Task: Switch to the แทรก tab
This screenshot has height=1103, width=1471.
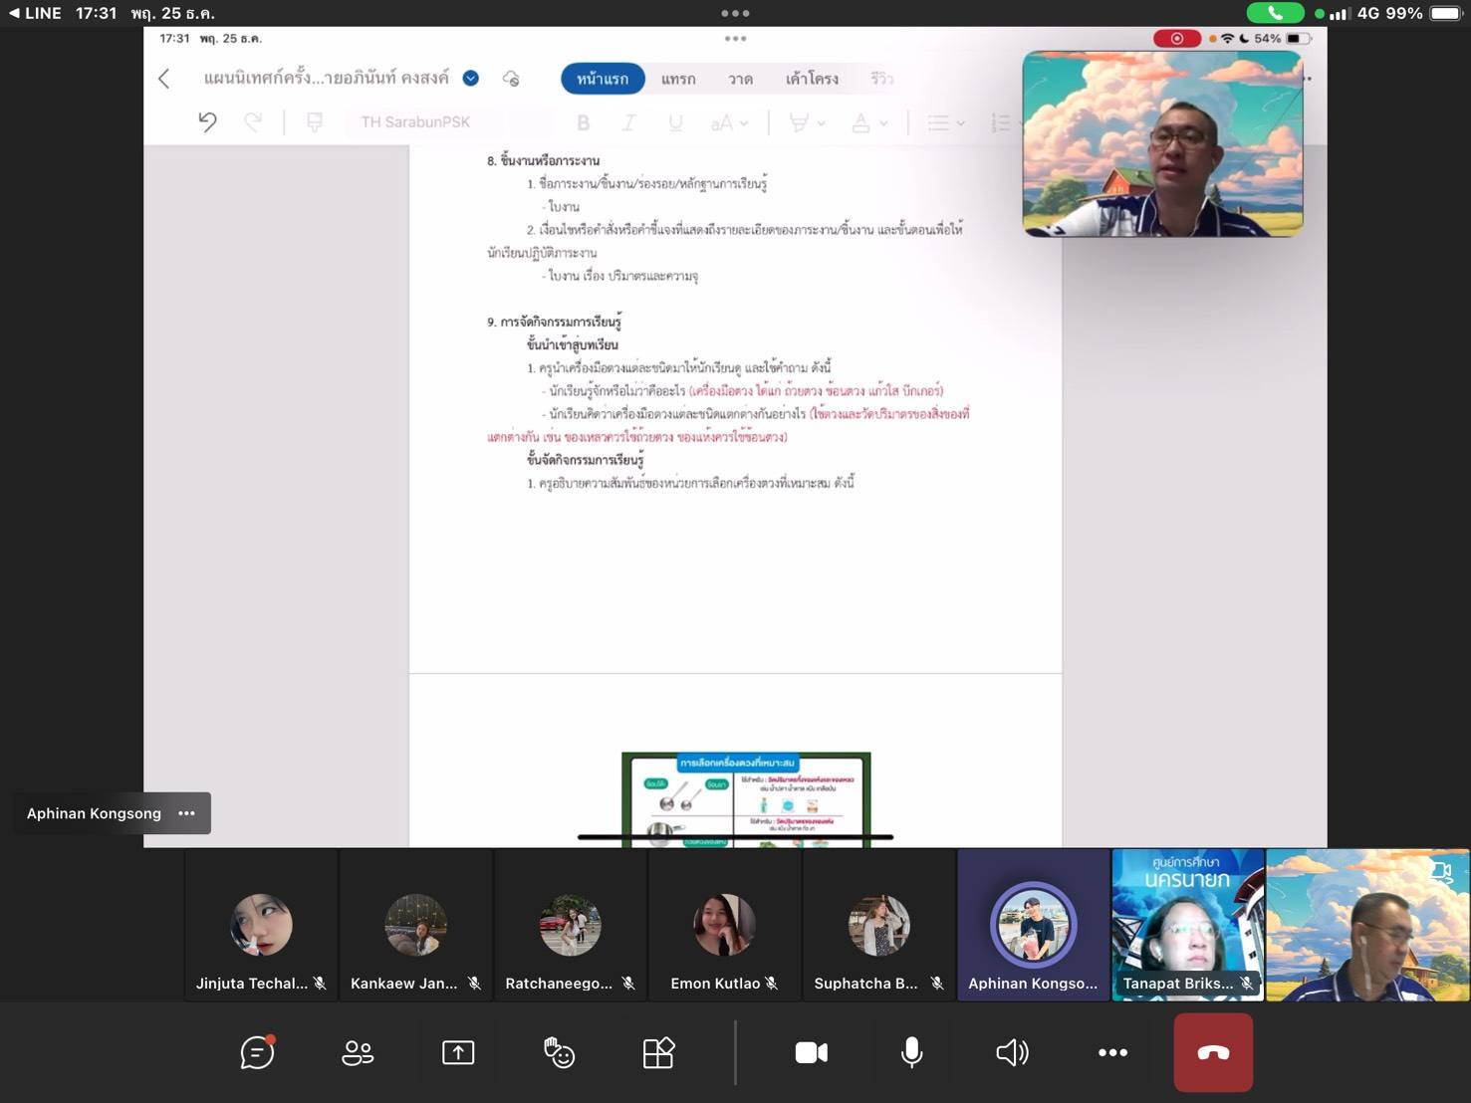Action: 678,79
